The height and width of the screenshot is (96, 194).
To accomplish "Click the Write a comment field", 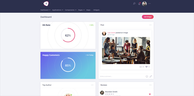I will point(122,76).
